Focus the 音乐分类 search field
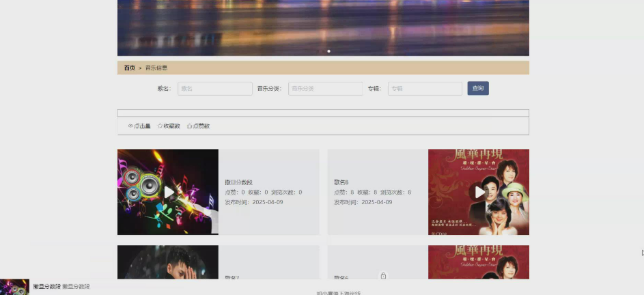Screen dimensions: 644x295 click(x=325, y=88)
